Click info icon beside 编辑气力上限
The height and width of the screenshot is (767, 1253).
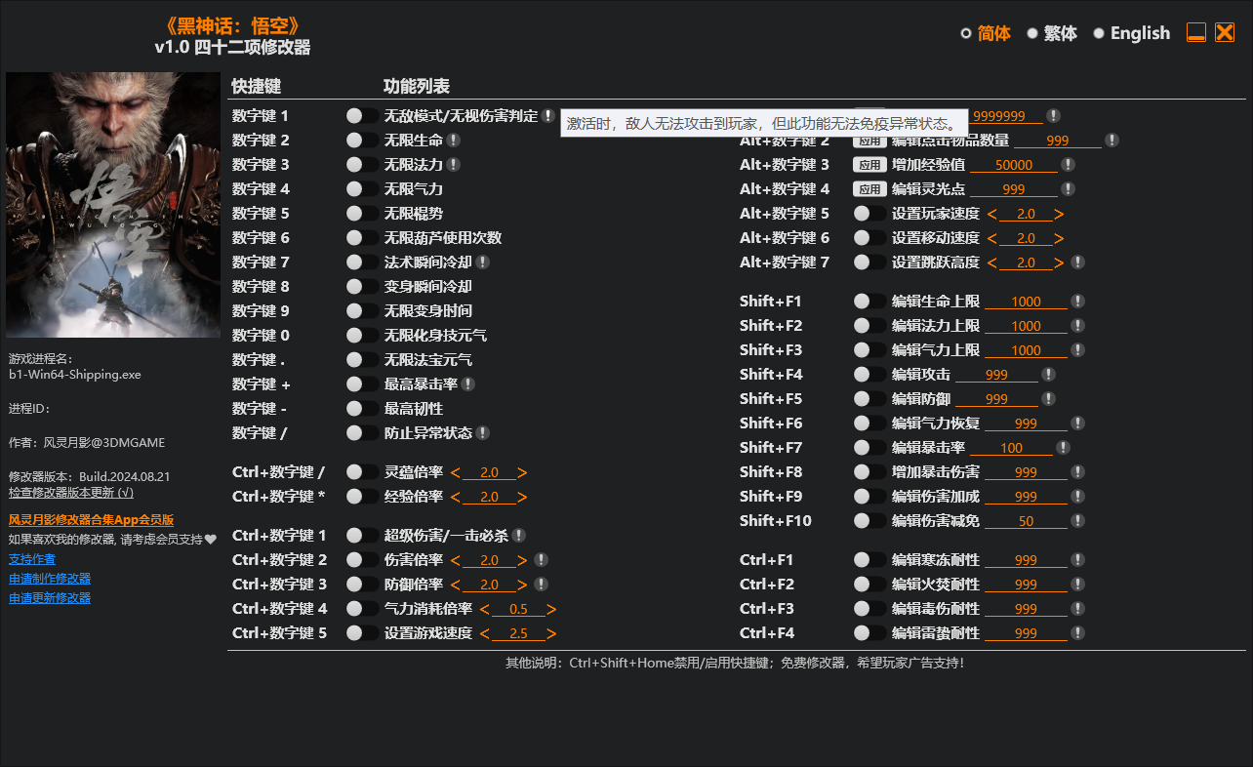click(x=1078, y=349)
